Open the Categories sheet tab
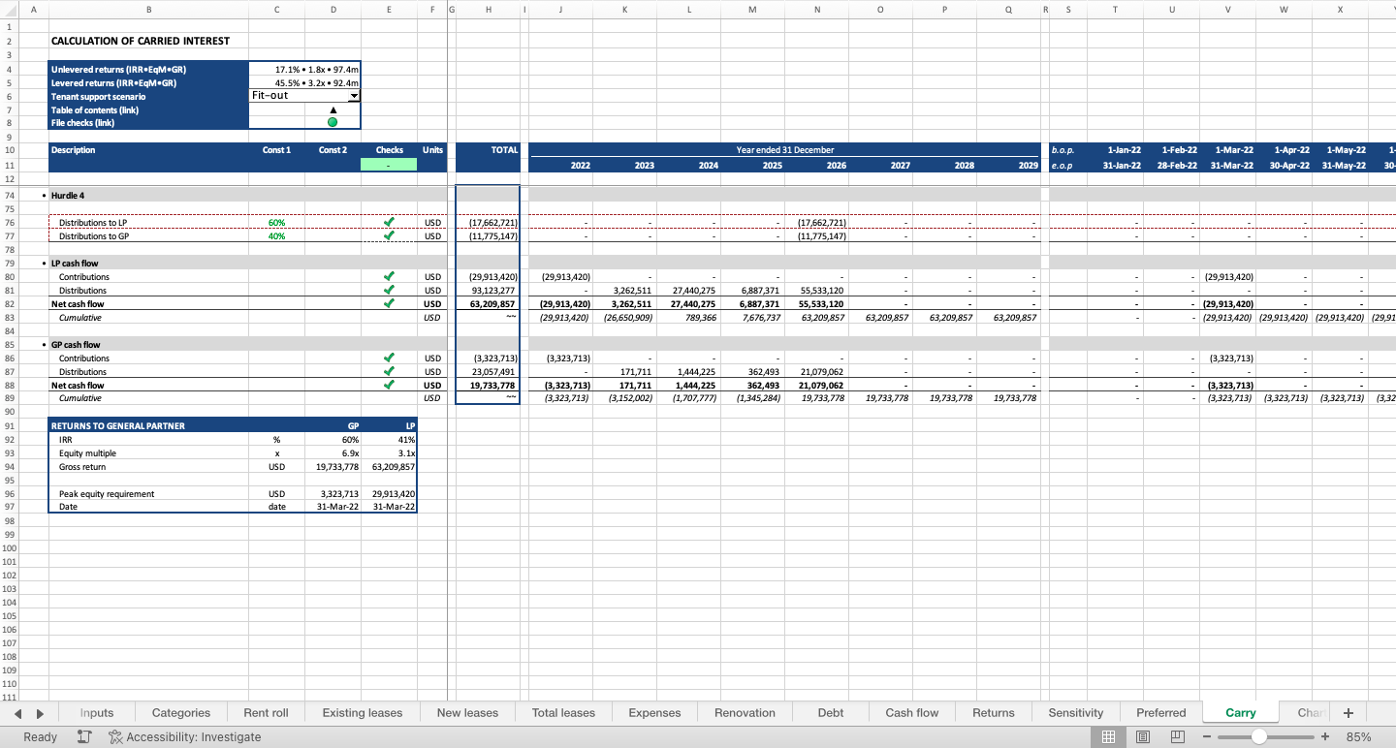Viewport: 1396px width, 748px height. pyautogui.click(x=181, y=713)
